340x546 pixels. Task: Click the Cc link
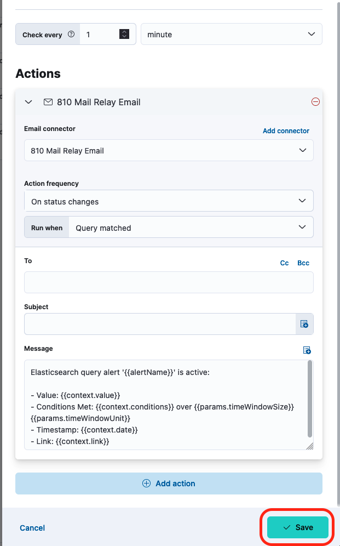click(285, 263)
